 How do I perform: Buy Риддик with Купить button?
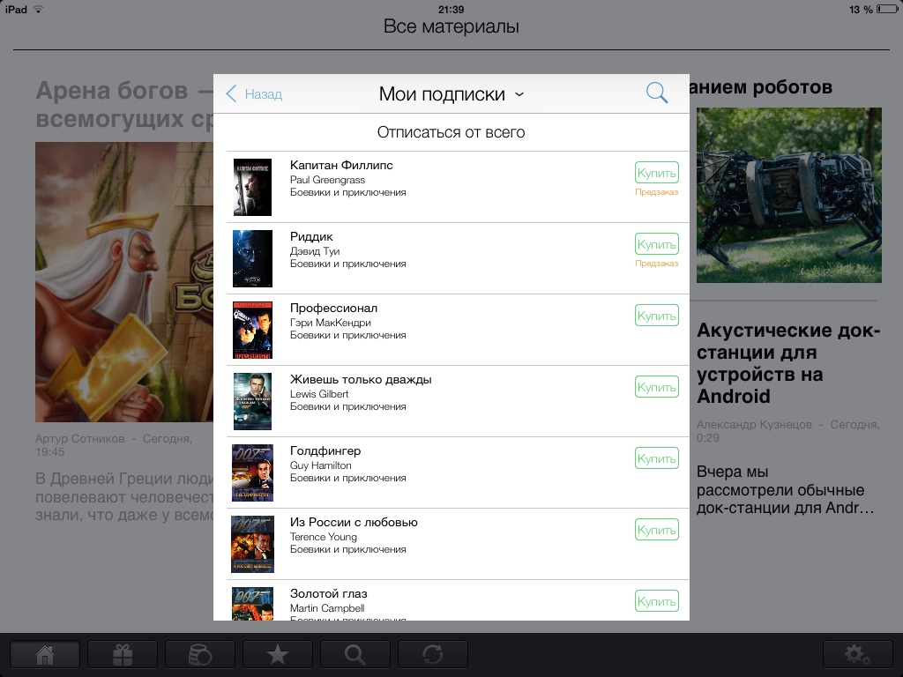tap(656, 244)
